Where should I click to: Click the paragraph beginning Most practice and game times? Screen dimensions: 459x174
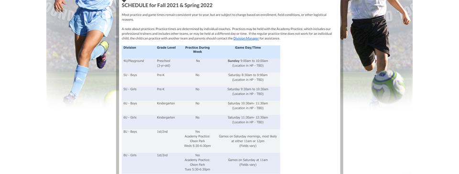click(x=224, y=17)
